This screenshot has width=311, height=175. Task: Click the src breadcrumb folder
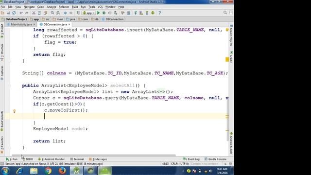coord(46,19)
